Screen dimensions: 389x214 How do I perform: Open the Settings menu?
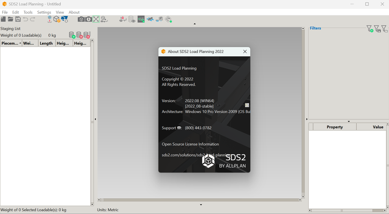pos(44,12)
